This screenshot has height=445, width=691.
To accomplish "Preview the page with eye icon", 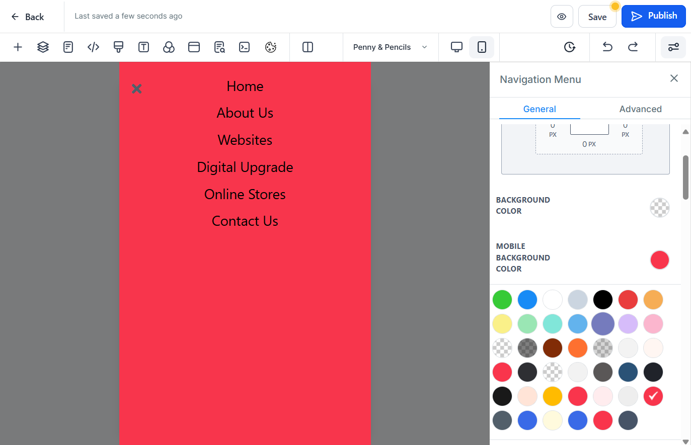I will tap(562, 17).
